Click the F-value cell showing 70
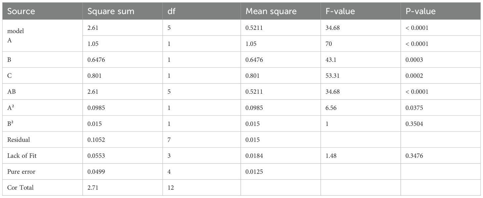The height and width of the screenshot is (198, 483). (329, 44)
